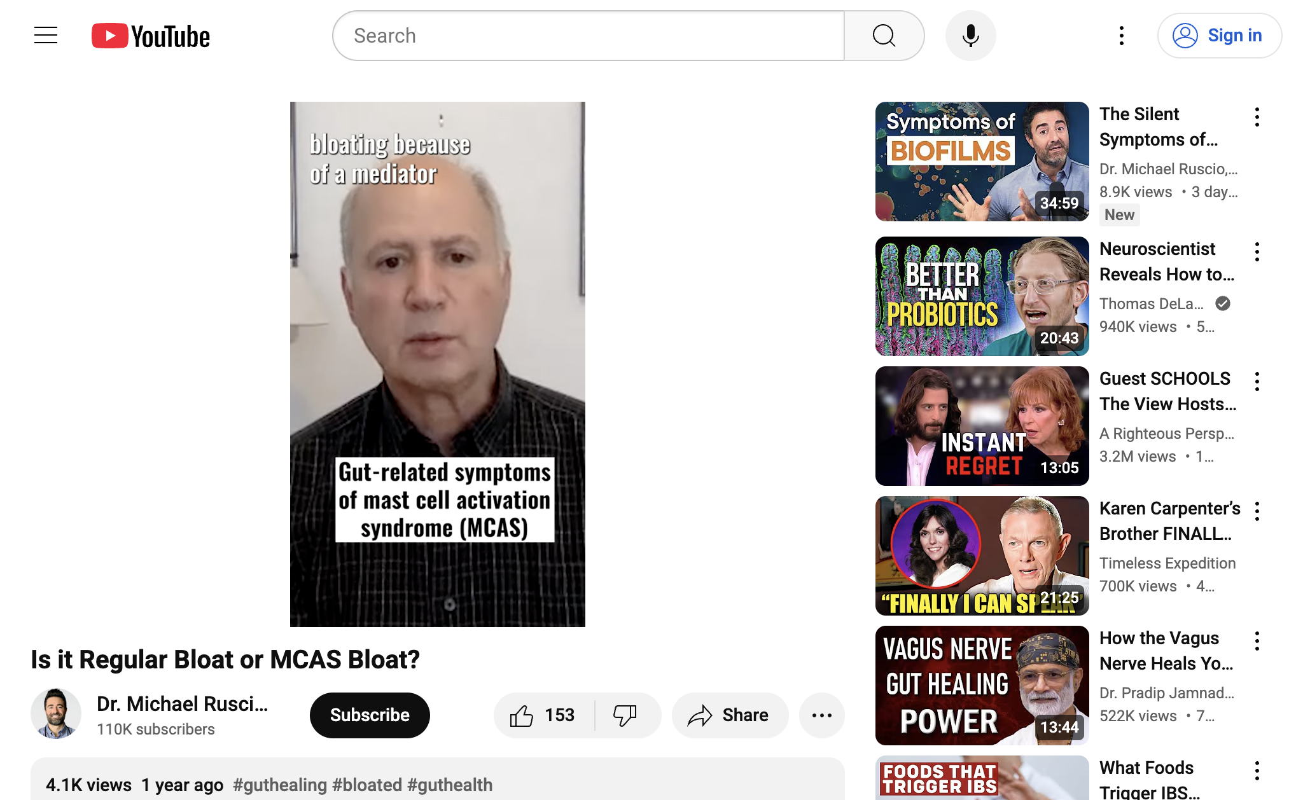Viewport: 1303px width, 800px height.
Task: Click 'A Righteous Persp…' channel name
Action: click(1167, 433)
